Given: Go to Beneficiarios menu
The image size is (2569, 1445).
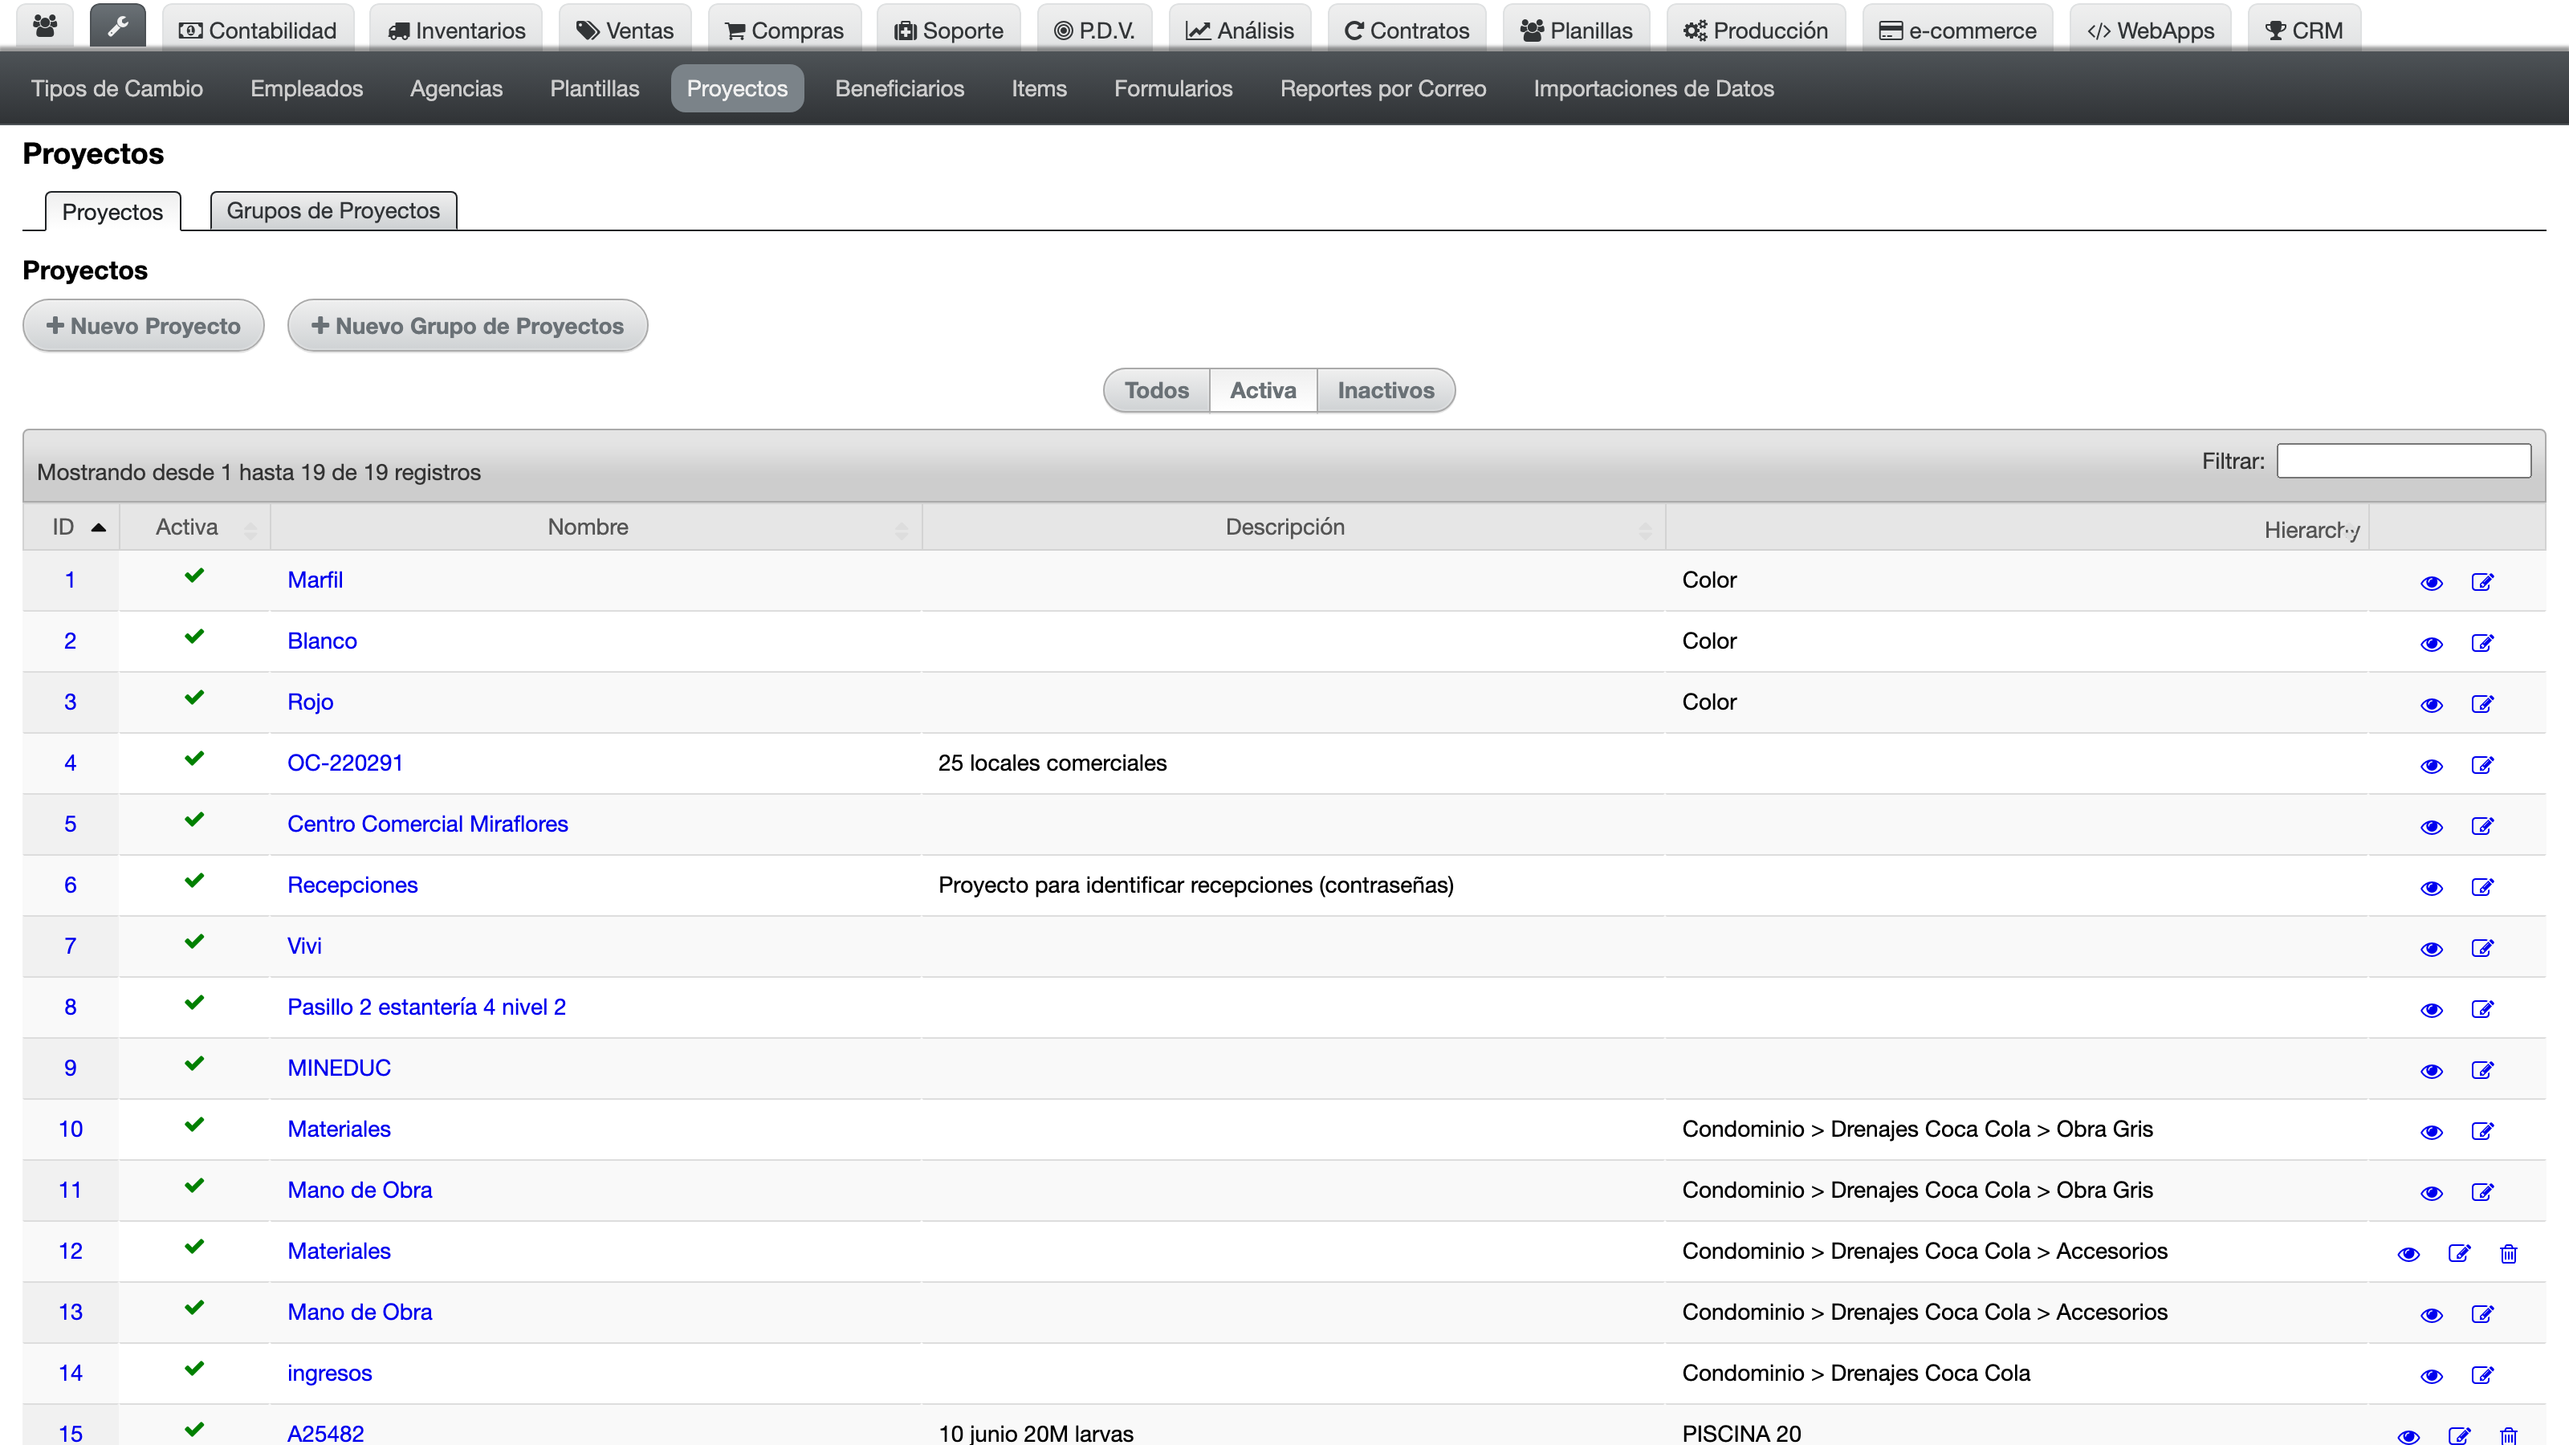Looking at the screenshot, I should [x=899, y=89].
